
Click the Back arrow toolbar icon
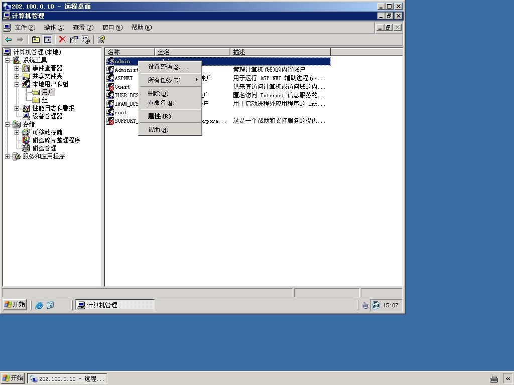point(9,40)
